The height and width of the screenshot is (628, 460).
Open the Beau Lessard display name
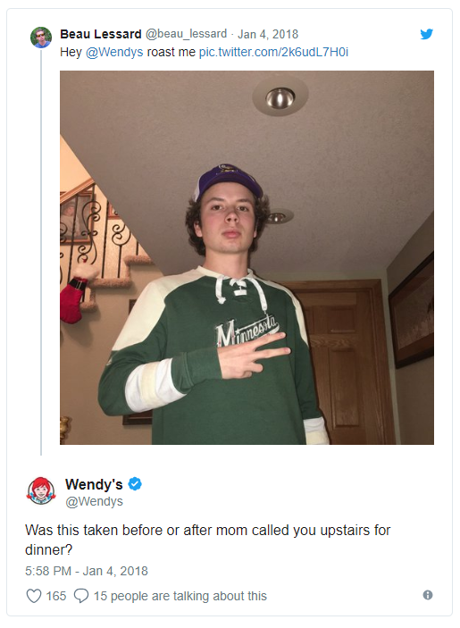point(101,34)
